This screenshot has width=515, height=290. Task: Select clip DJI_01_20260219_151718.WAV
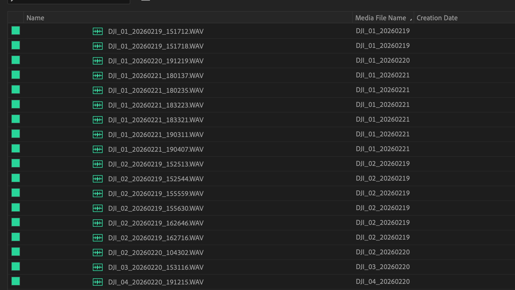tap(156, 46)
